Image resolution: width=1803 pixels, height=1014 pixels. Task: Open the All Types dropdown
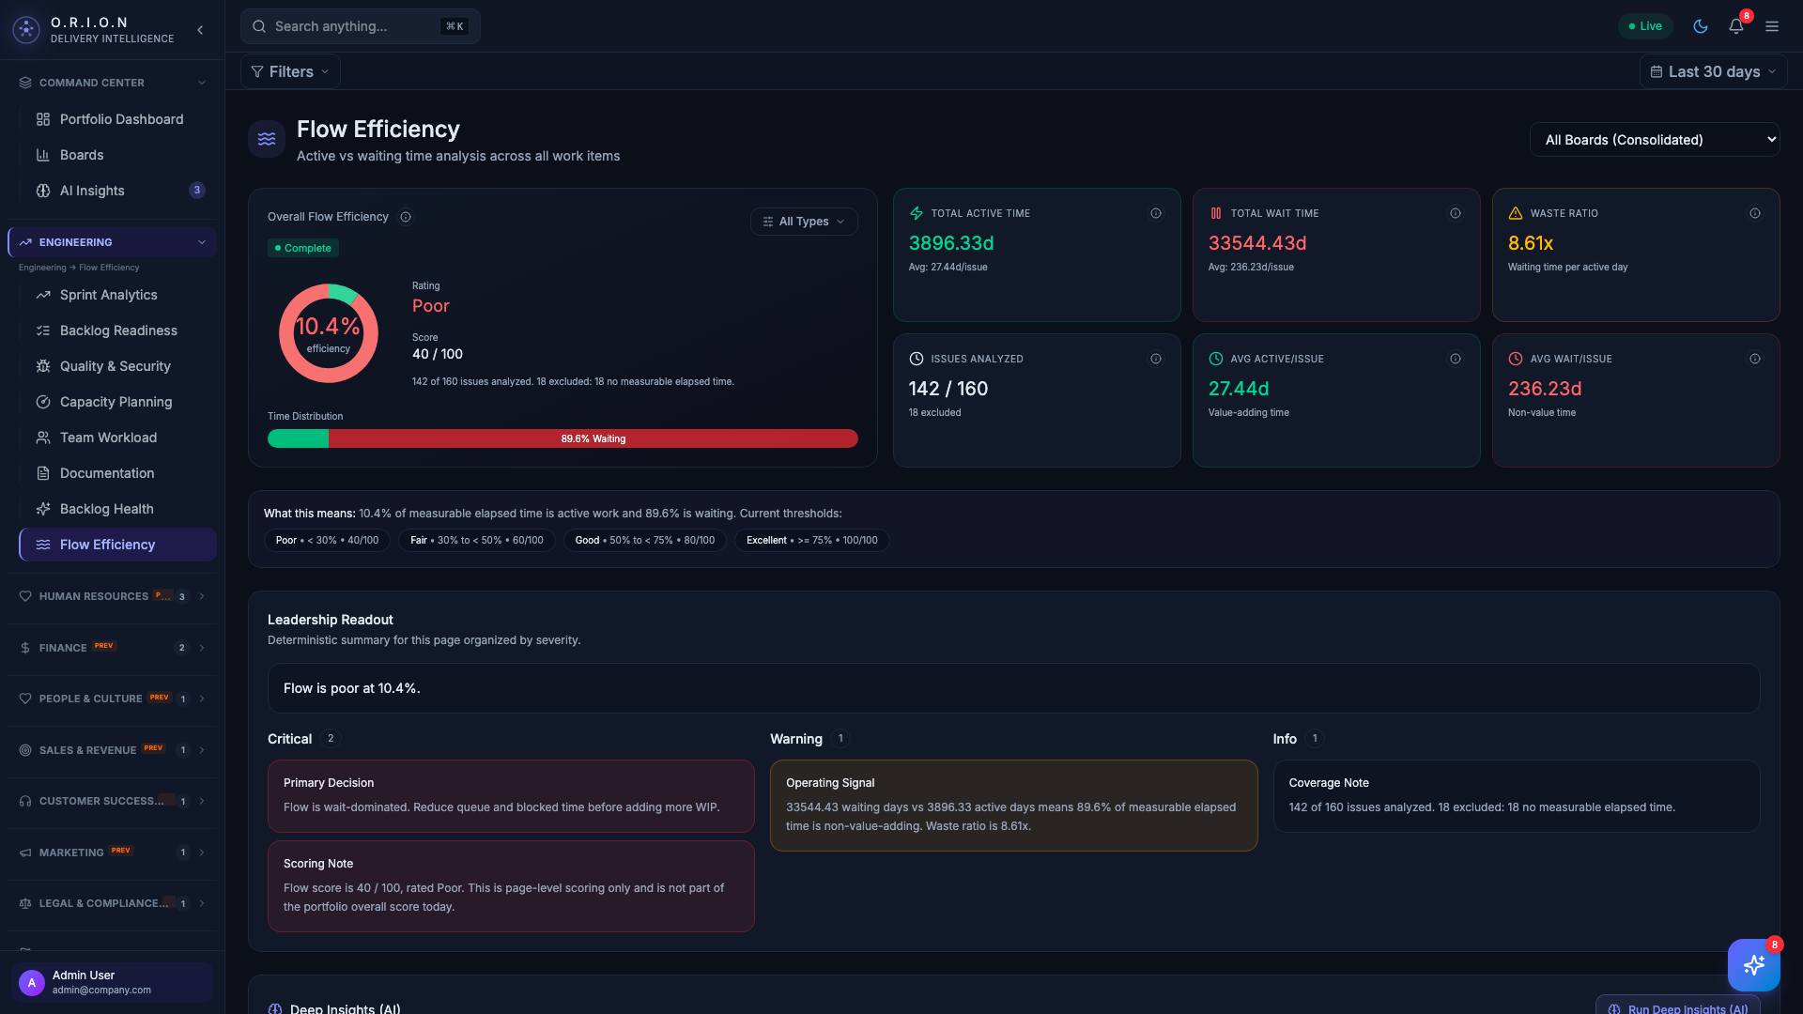[x=804, y=222]
